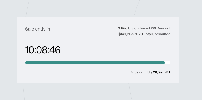Click the "Unpurchased XPL Amount" label
Screen dimensions: 202x100
click(149, 28)
